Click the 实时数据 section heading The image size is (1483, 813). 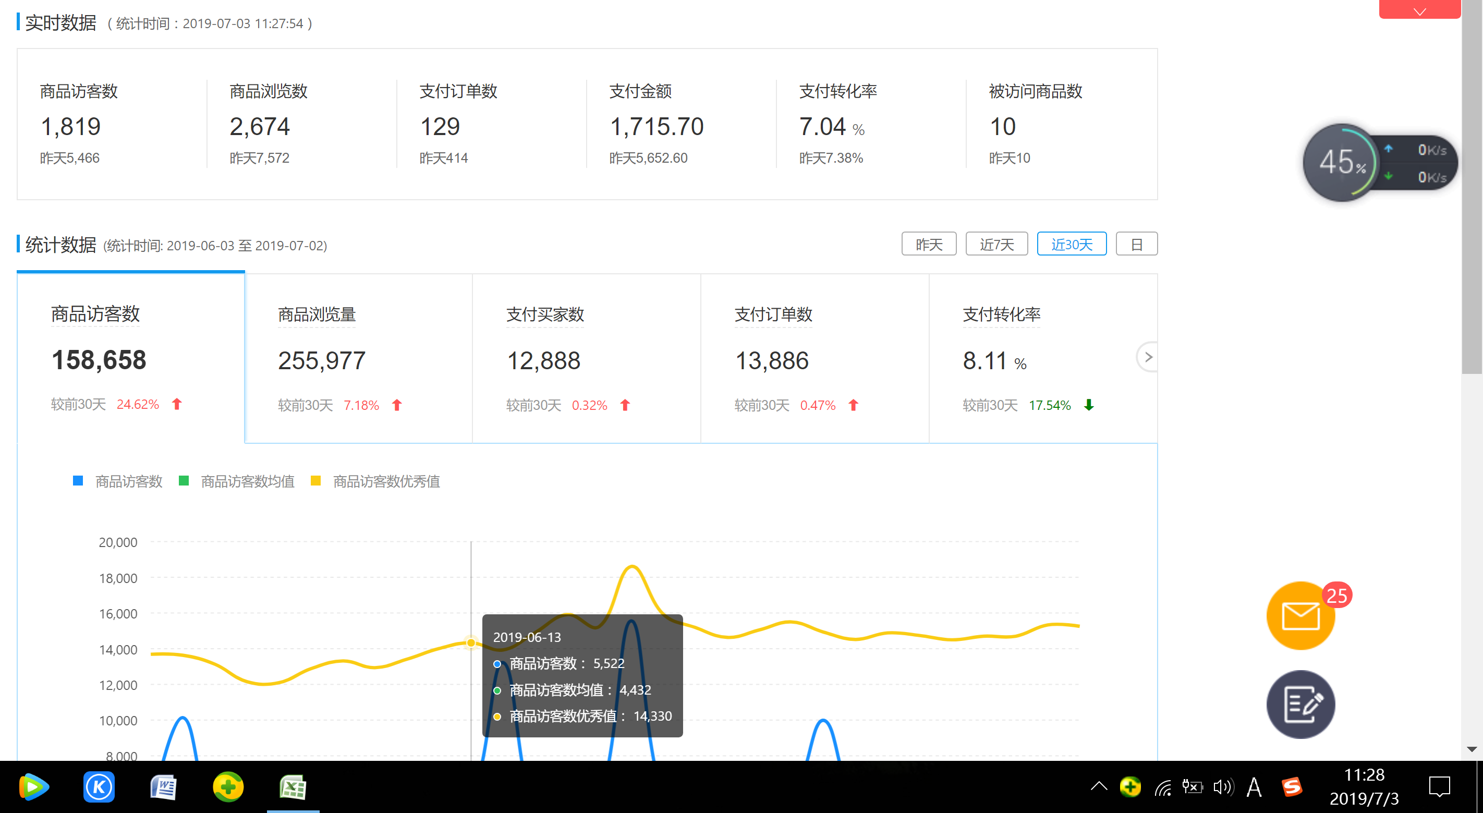tap(60, 23)
